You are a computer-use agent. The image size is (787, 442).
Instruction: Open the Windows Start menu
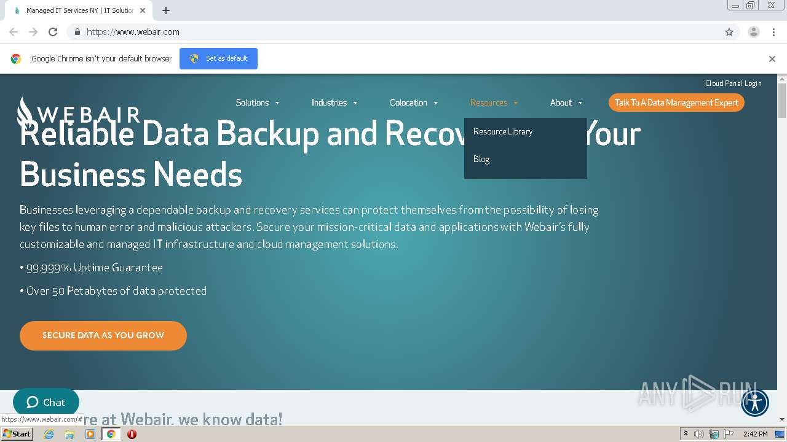(17, 434)
